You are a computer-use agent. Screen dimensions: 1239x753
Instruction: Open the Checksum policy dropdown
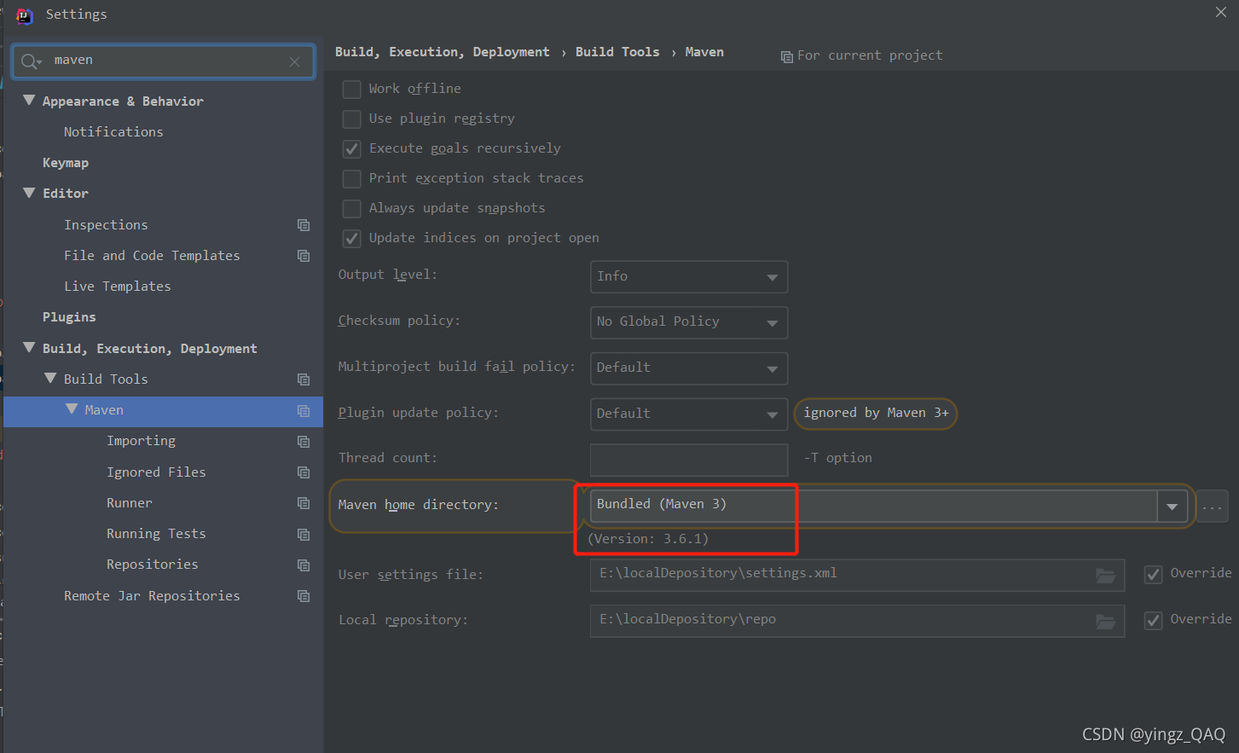(689, 322)
